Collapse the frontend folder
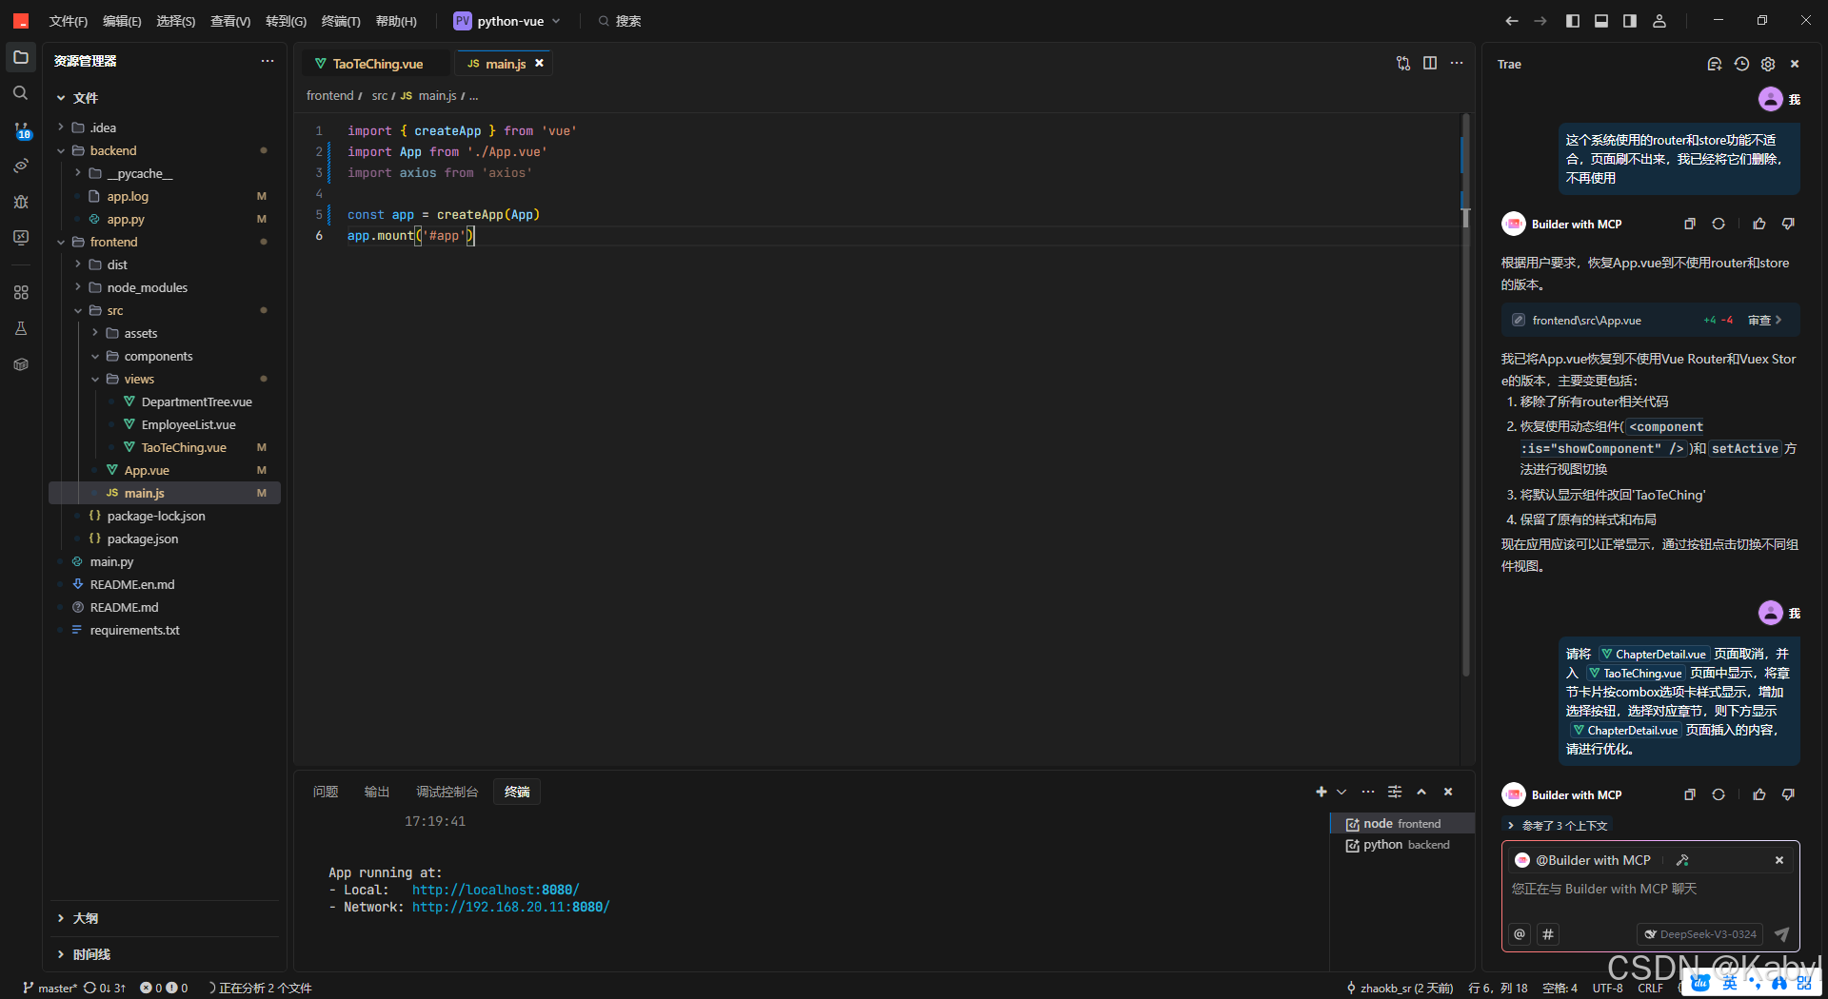This screenshot has height=999, width=1828. click(61, 242)
